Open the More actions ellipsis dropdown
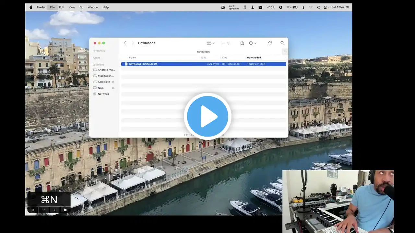This screenshot has width=415, height=233. (253, 43)
